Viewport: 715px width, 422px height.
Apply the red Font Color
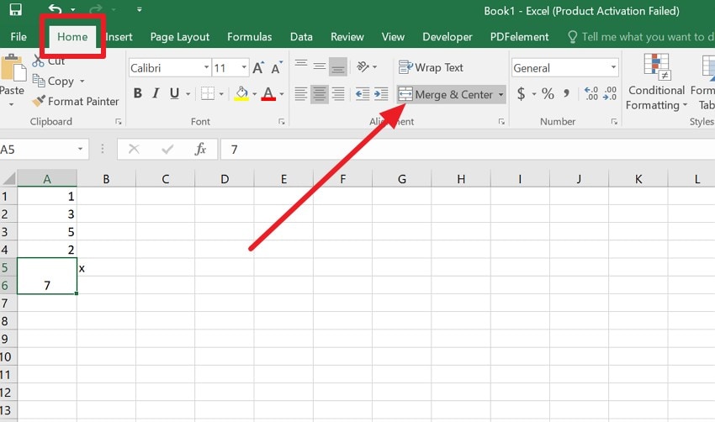pos(268,93)
